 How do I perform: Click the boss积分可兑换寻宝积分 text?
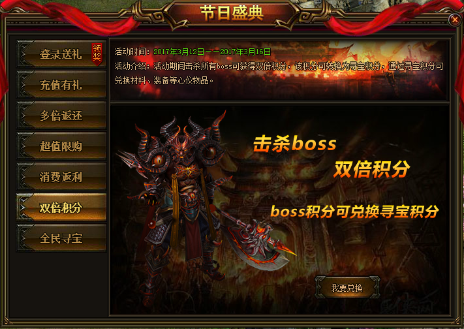tap(354, 211)
